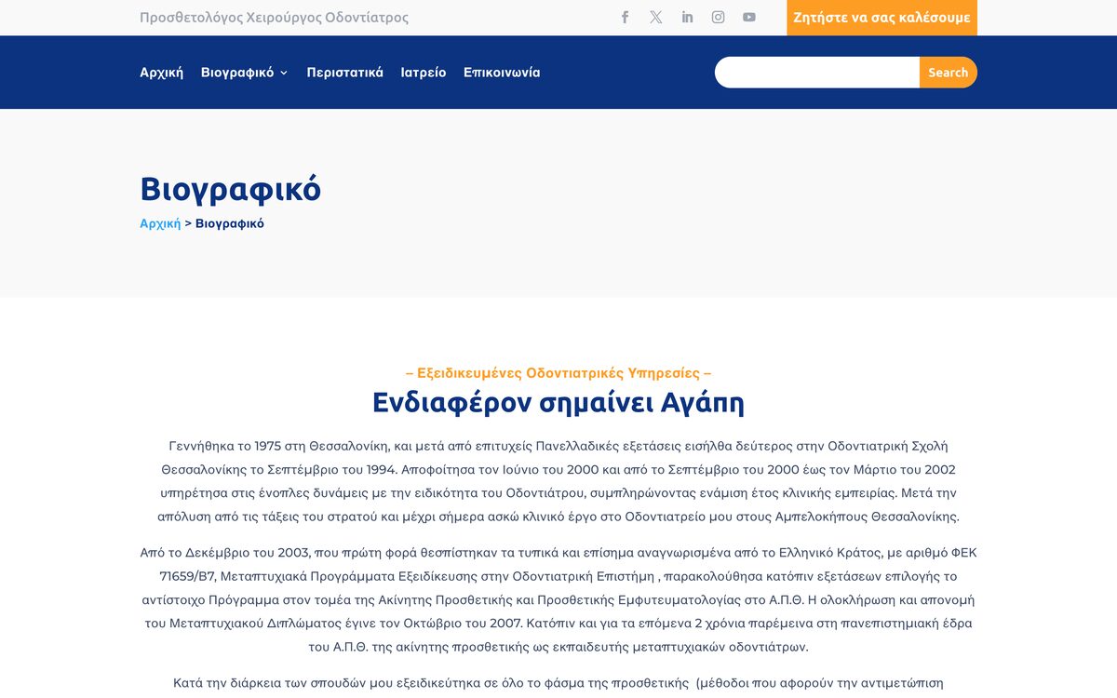Click the paragraph starting Από το Δεκέμβριο του 2003
Image resolution: width=1117 pixels, height=698 pixels.
(558, 599)
